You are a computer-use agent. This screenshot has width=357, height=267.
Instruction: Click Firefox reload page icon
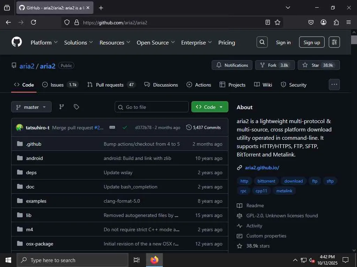click(33, 22)
